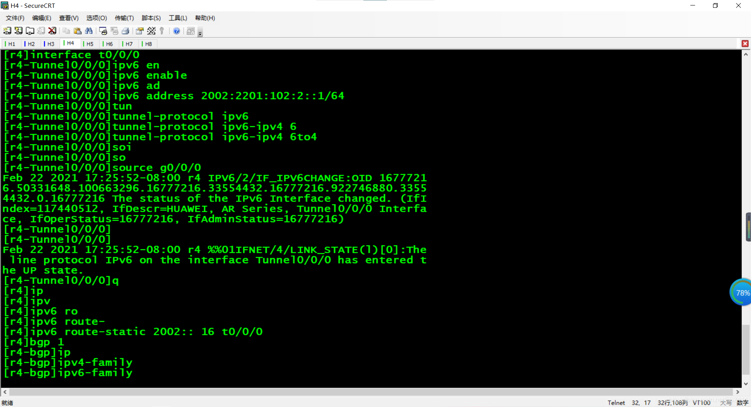Minimize the SecureCRT window

tap(693, 5)
